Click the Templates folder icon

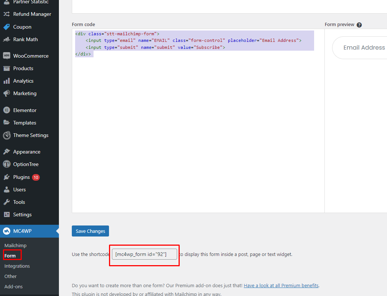tap(7, 123)
